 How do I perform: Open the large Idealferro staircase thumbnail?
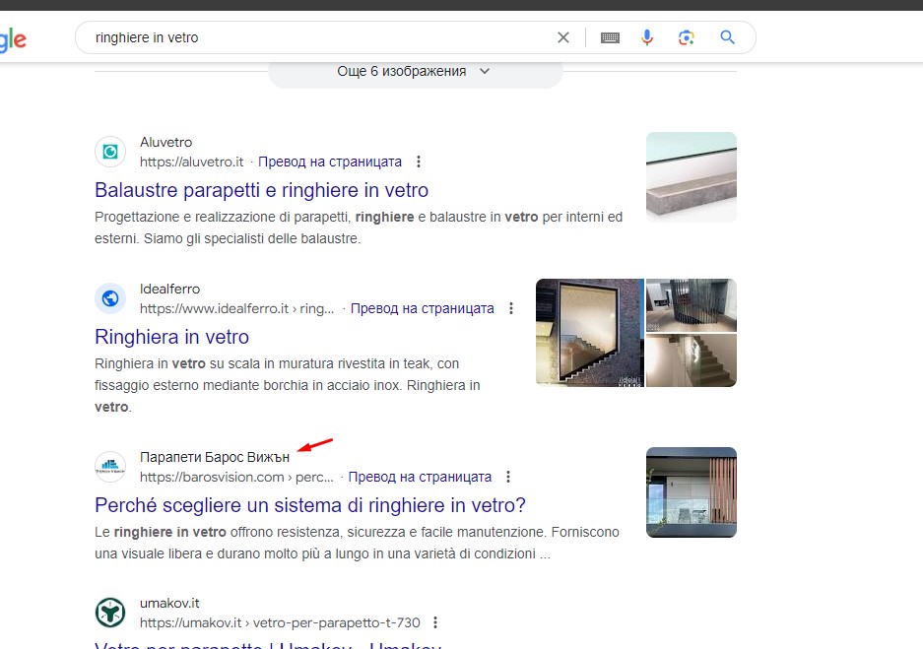point(588,332)
